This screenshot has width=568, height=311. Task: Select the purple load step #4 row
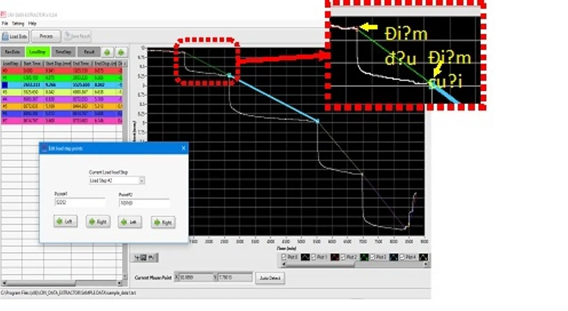coord(62,99)
